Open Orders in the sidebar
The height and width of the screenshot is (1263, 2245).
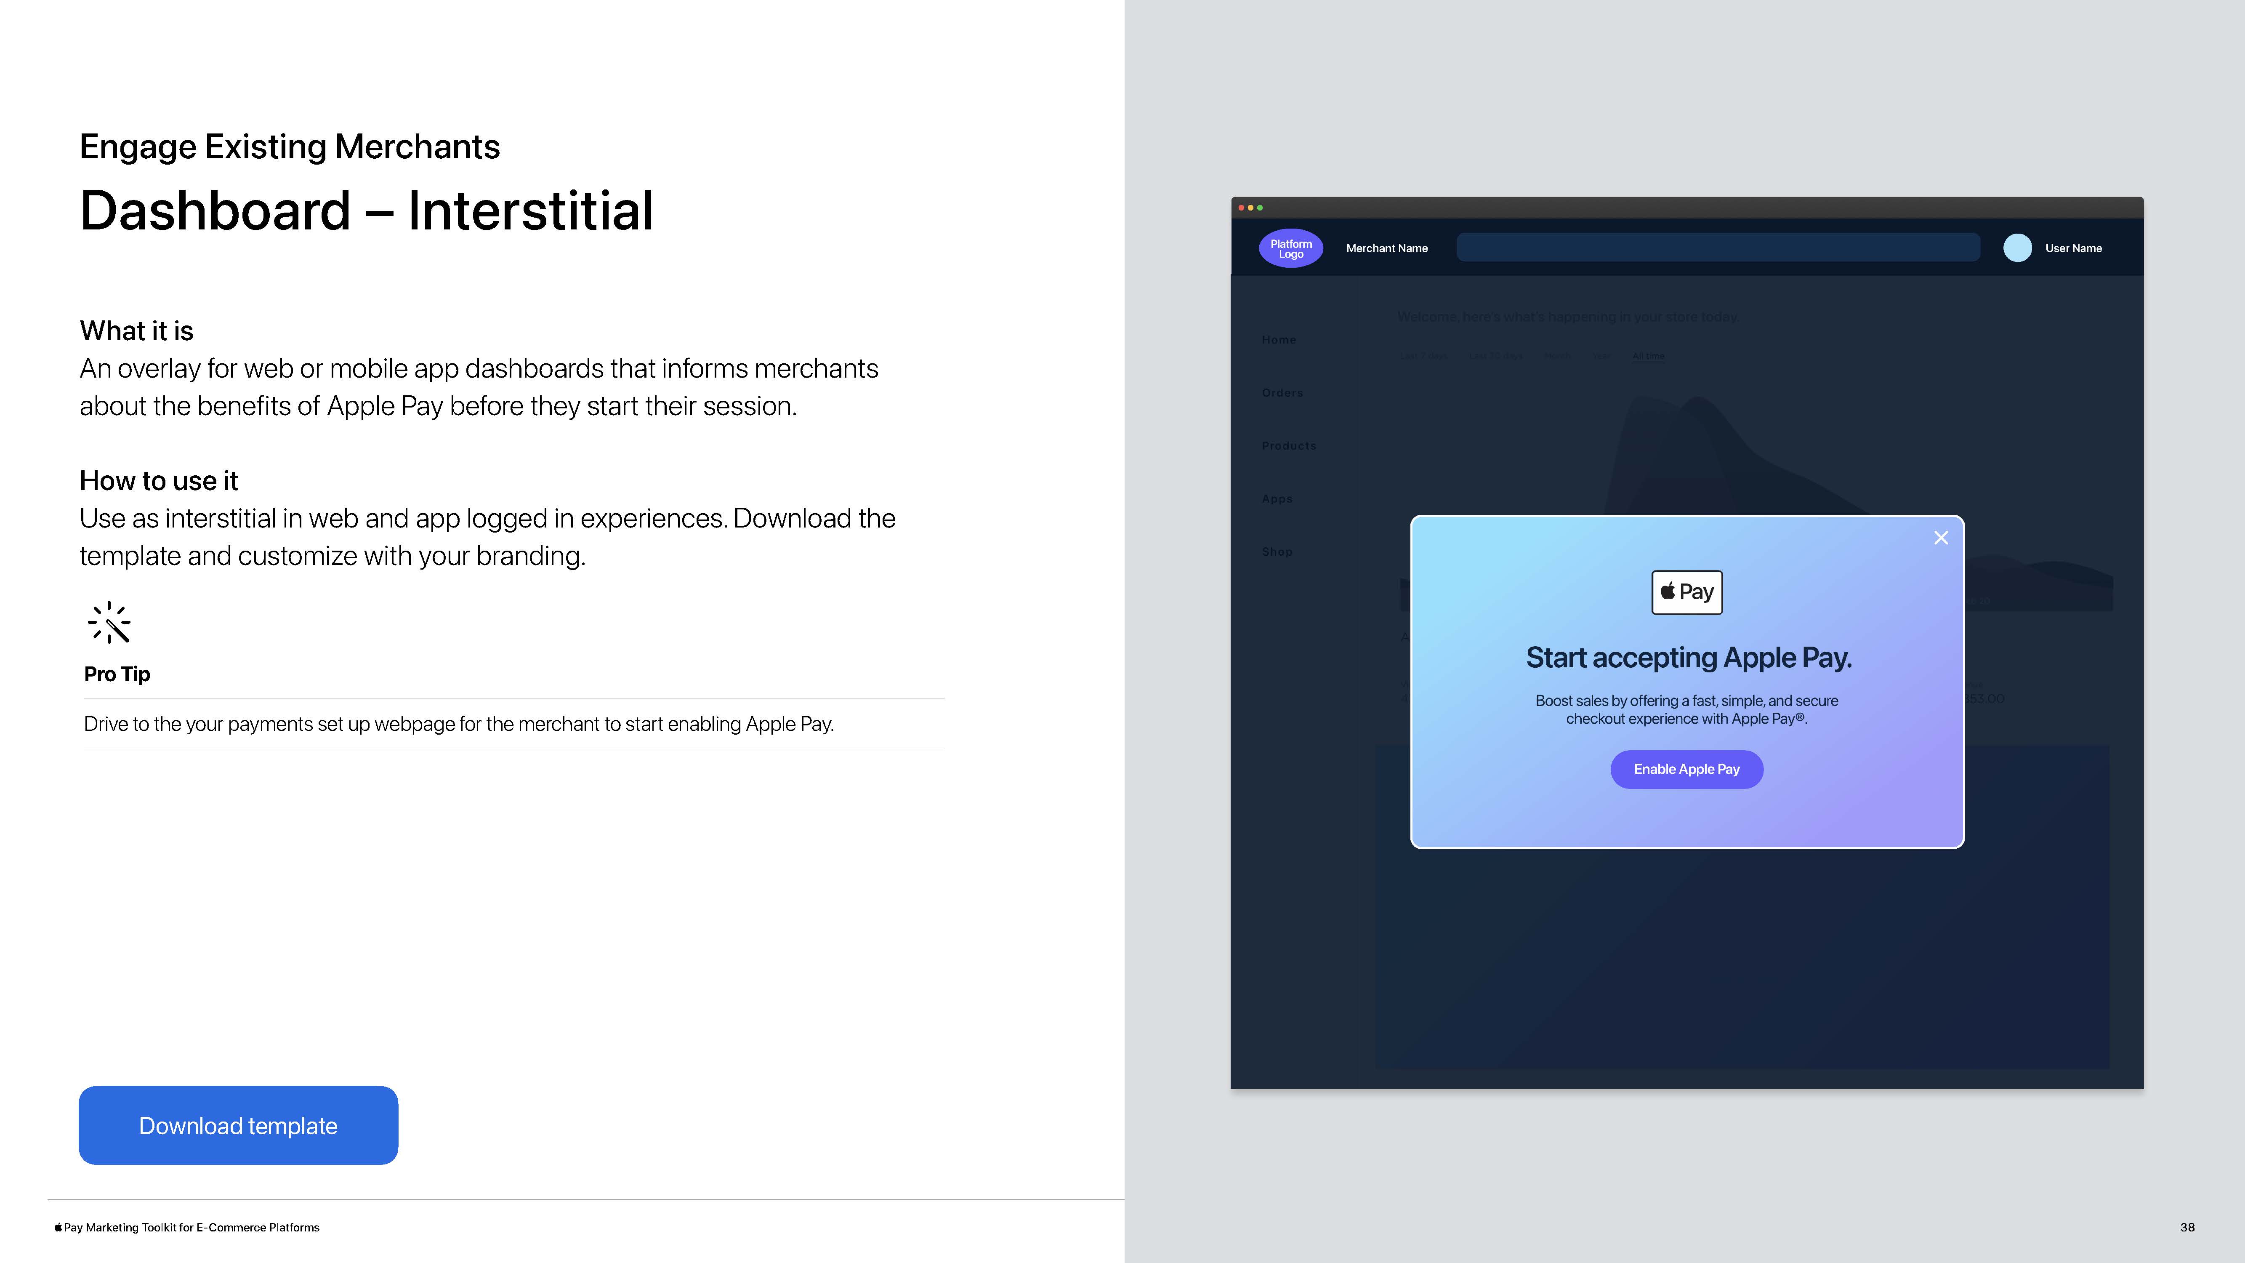click(x=1282, y=393)
